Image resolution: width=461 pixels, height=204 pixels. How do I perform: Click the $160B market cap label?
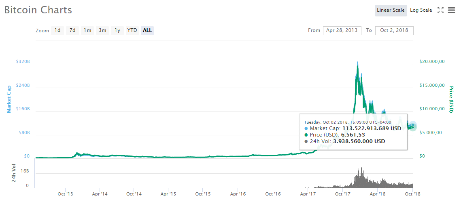click(x=23, y=109)
